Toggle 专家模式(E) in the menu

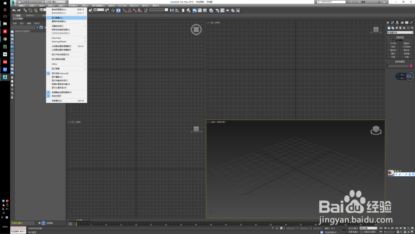66,101
